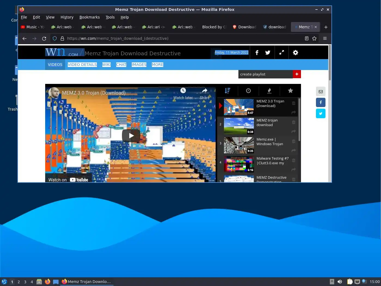
Task: Bookmark this page with the star icon
Action: 314,38
